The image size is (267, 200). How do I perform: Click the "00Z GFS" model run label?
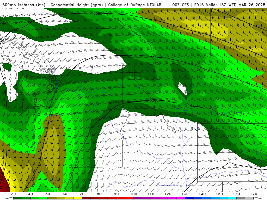(181, 5)
